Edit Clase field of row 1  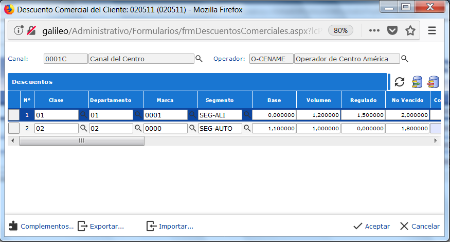[57, 115]
